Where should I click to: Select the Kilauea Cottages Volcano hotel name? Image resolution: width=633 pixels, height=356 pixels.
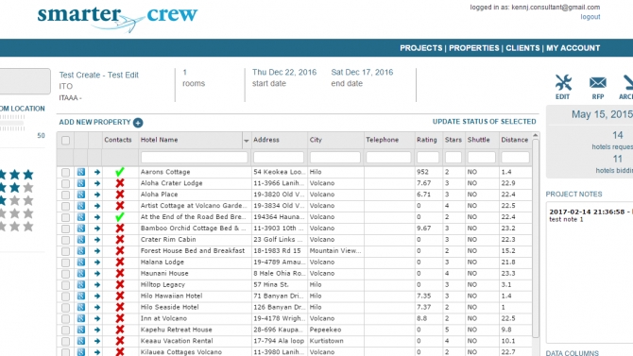tap(180, 352)
